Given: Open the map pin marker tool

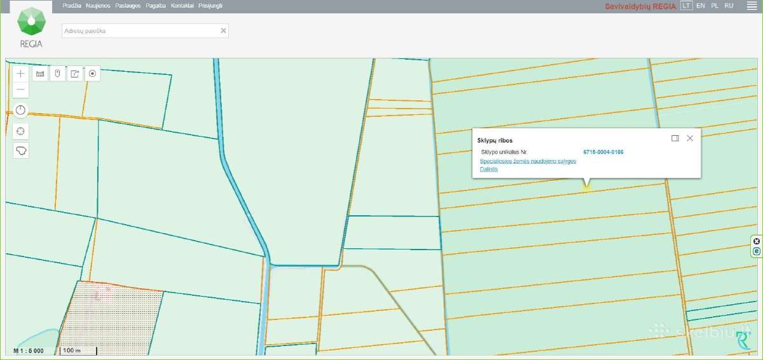Looking at the screenshot, I should (57, 74).
